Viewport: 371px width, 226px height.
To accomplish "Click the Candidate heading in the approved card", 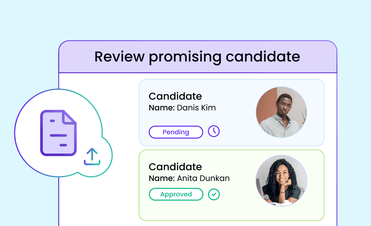I will pos(175,167).
